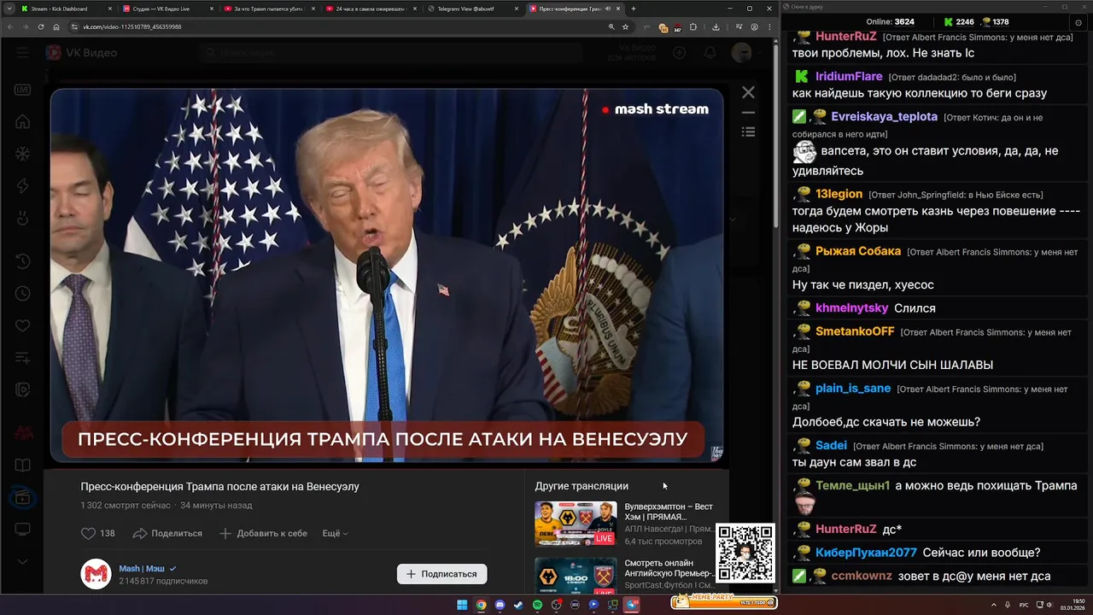The image size is (1093, 615).
Task: Expand the Ещё dropdown under the video
Action: (335, 533)
